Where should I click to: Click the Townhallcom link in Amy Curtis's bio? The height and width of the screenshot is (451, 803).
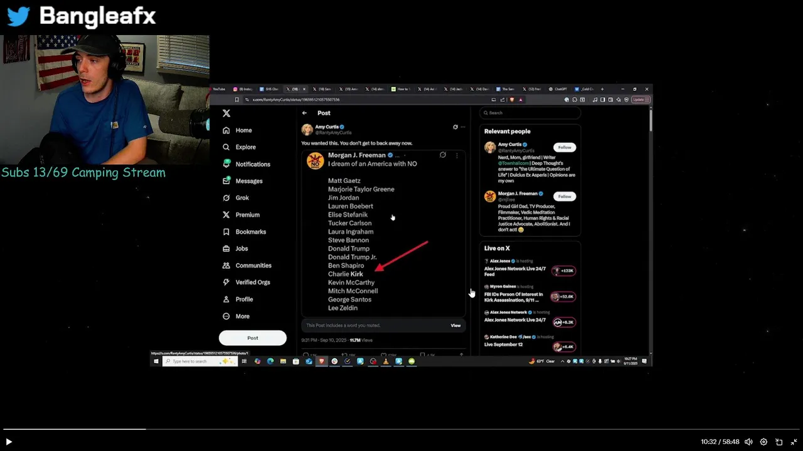coord(514,162)
